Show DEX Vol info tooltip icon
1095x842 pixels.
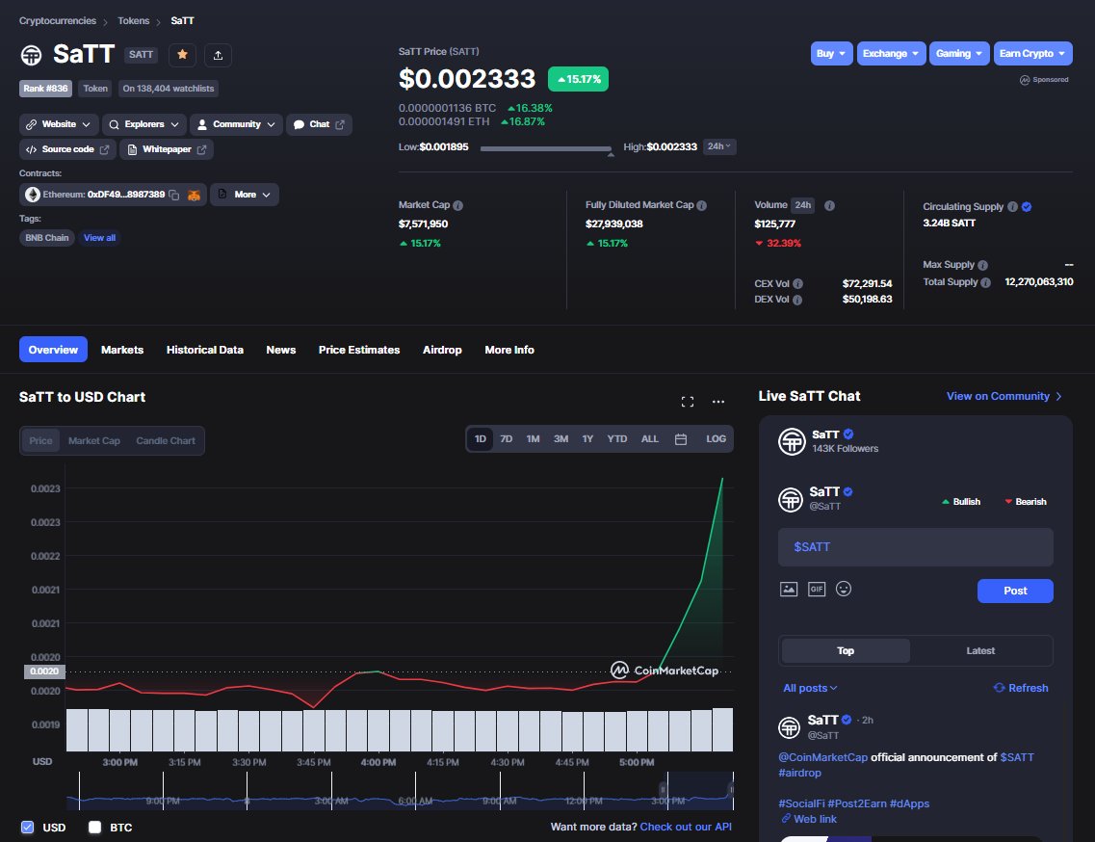pyautogui.click(x=796, y=300)
